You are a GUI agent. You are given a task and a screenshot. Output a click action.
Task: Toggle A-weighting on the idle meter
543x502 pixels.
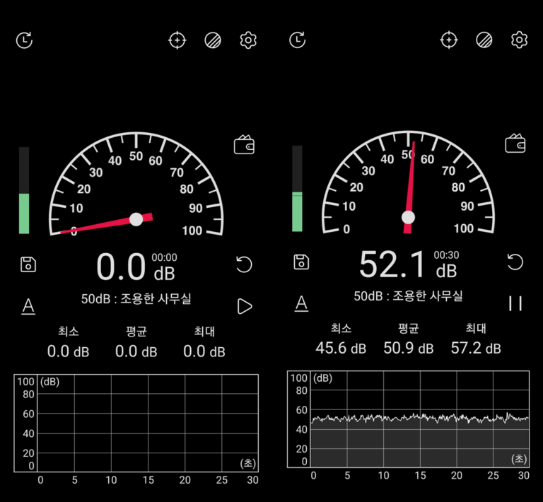click(28, 306)
